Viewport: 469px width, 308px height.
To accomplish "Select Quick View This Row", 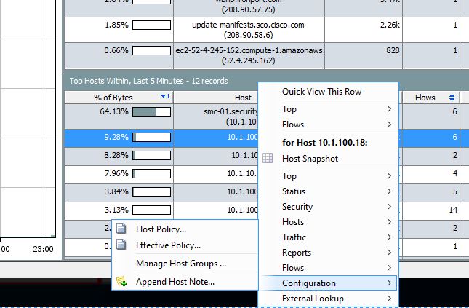I will (321, 92).
